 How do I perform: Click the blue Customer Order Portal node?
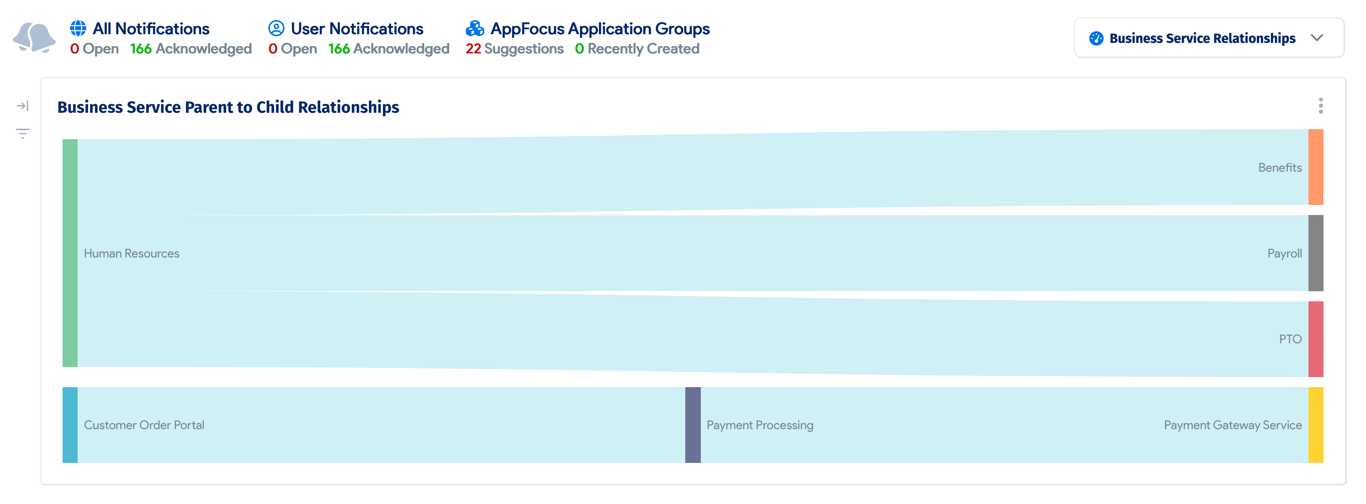(70, 425)
